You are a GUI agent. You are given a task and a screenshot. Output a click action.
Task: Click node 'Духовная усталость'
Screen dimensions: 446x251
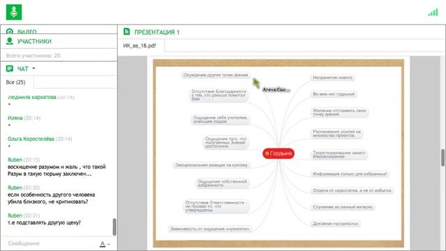point(336,223)
